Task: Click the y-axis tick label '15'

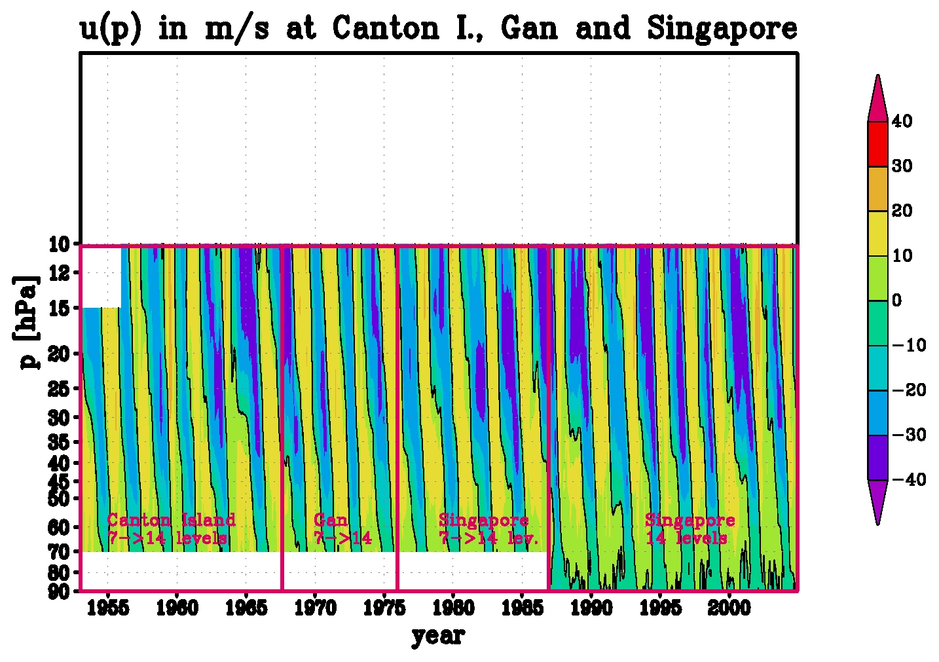Action: point(59,307)
